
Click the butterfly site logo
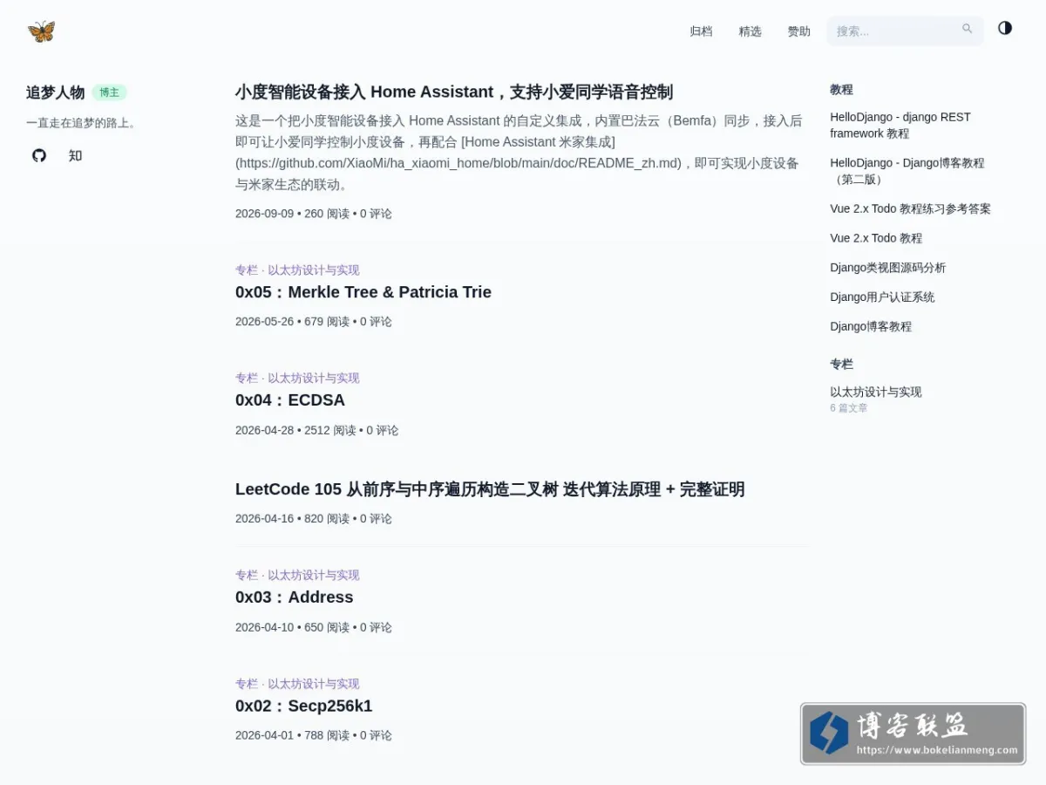click(x=41, y=31)
